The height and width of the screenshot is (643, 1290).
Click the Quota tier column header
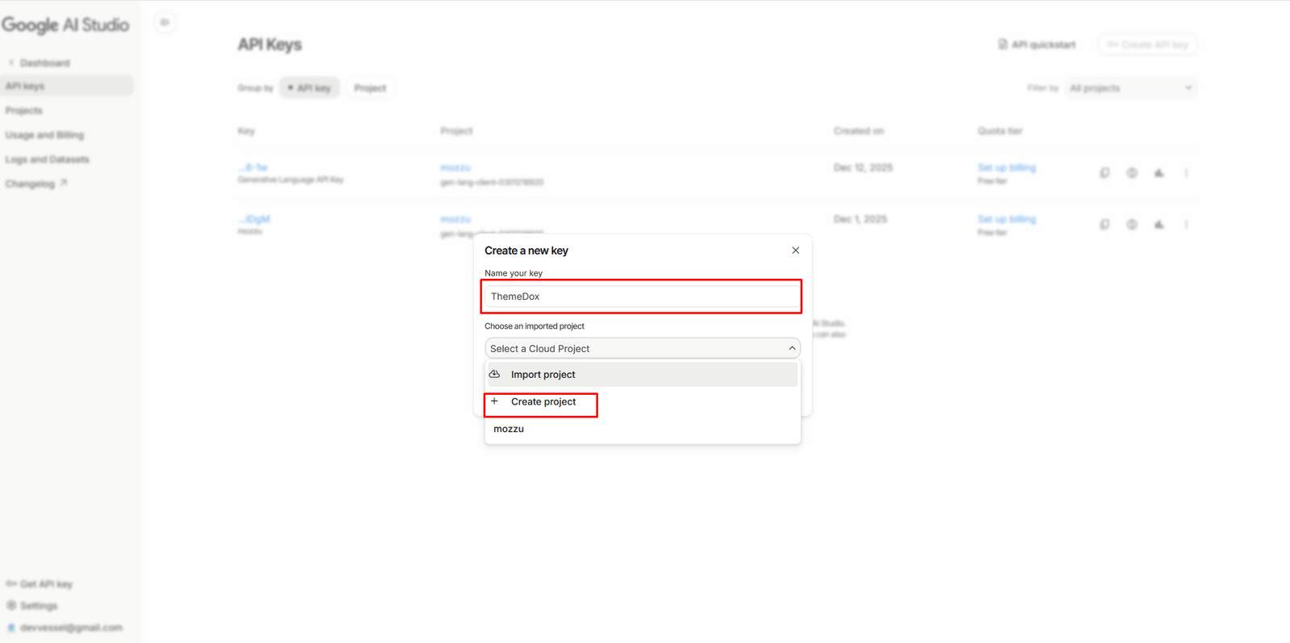click(x=1000, y=131)
